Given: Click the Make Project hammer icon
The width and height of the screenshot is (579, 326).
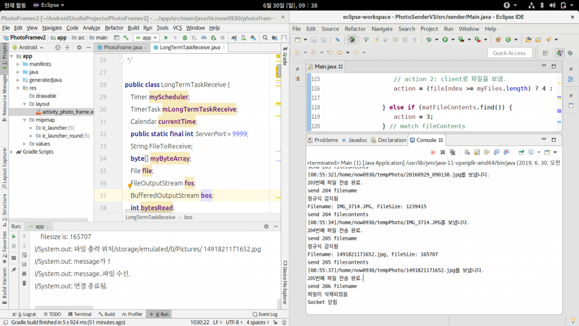Looking at the screenshot, I should (127, 37).
